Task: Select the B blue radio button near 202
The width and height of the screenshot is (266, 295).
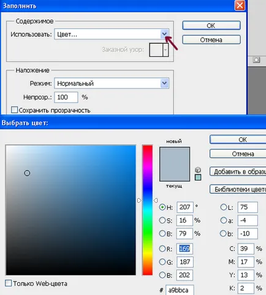Action: tap(162, 275)
